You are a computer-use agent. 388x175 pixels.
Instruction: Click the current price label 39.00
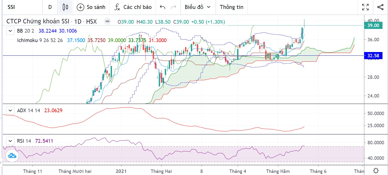tap(373, 25)
